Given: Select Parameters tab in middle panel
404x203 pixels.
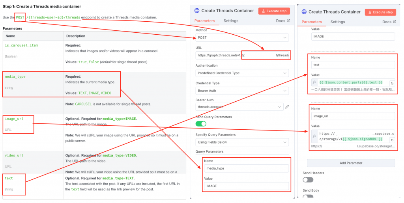Looking at the screenshot, I should point(205,21).
